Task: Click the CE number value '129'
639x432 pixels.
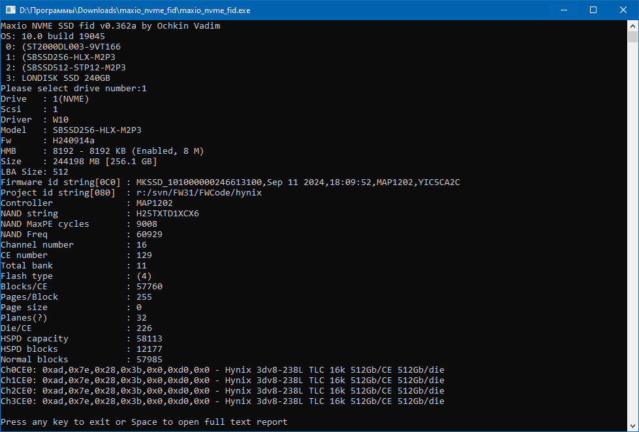Action: pos(144,255)
